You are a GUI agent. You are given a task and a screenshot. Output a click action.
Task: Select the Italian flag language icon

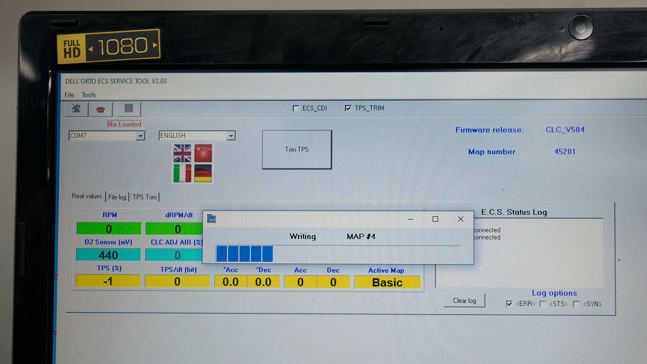coord(182,173)
